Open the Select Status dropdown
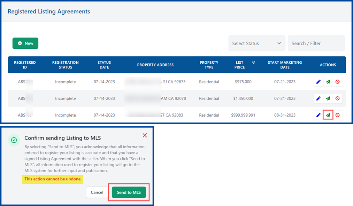This screenshot has height=206, width=353. (x=256, y=43)
